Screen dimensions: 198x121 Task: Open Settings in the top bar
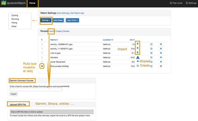click(191, 3)
